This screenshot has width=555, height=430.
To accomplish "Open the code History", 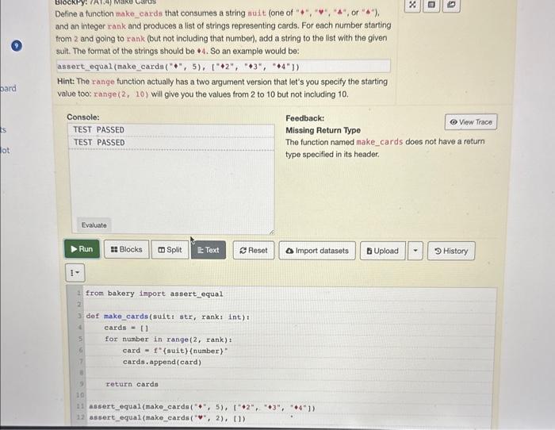I will click(451, 251).
